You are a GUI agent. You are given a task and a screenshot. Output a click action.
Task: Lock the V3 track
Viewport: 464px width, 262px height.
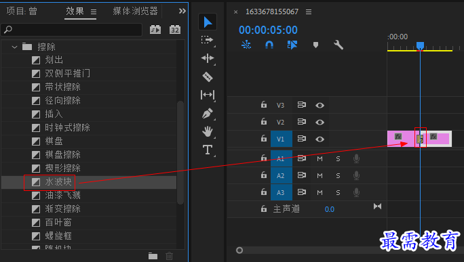coord(264,104)
